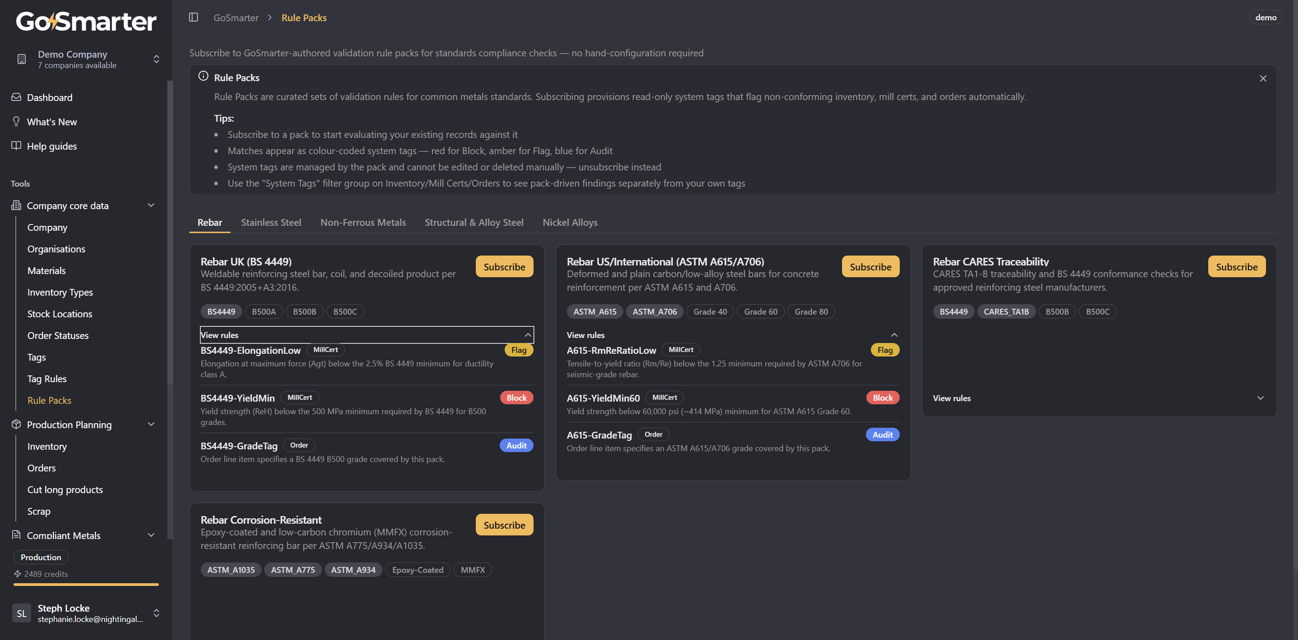Click the What's New lightbulb icon
The height and width of the screenshot is (640, 1298).
click(x=16, y=121)
